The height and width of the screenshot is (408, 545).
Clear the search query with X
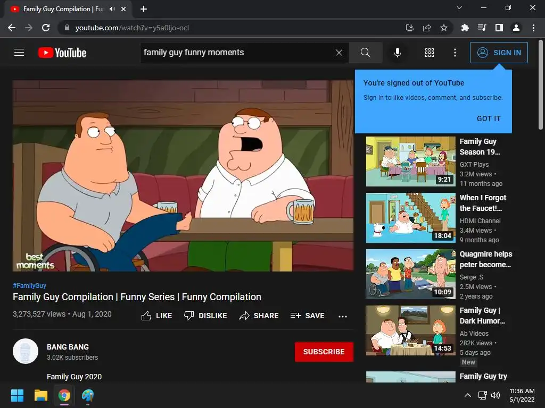[x=339, y=53]
